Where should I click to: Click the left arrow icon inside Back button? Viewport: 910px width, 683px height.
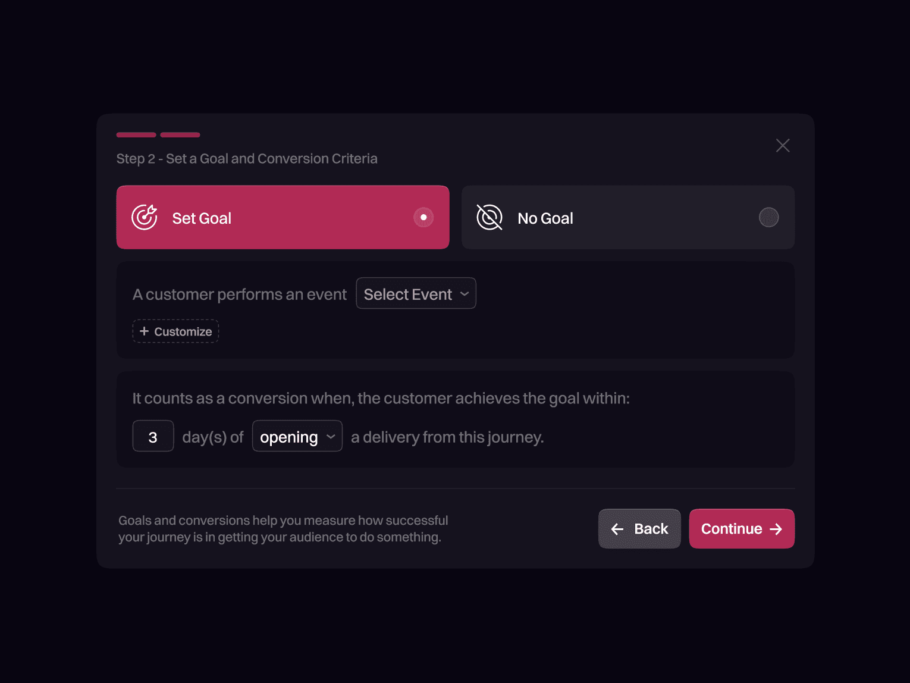coord(617,528)
